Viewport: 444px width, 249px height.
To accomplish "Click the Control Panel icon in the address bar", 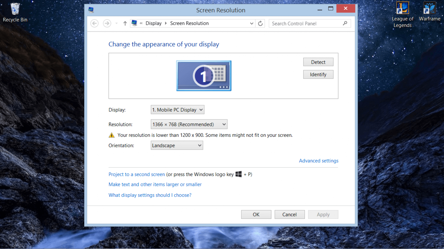I will tap(134, 23).
